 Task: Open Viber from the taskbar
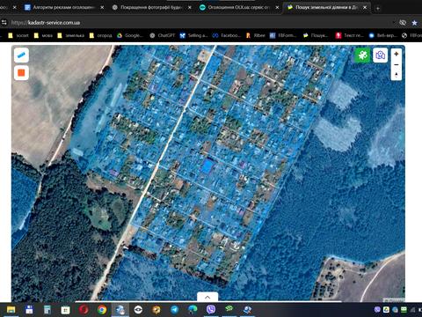point(211,309)
